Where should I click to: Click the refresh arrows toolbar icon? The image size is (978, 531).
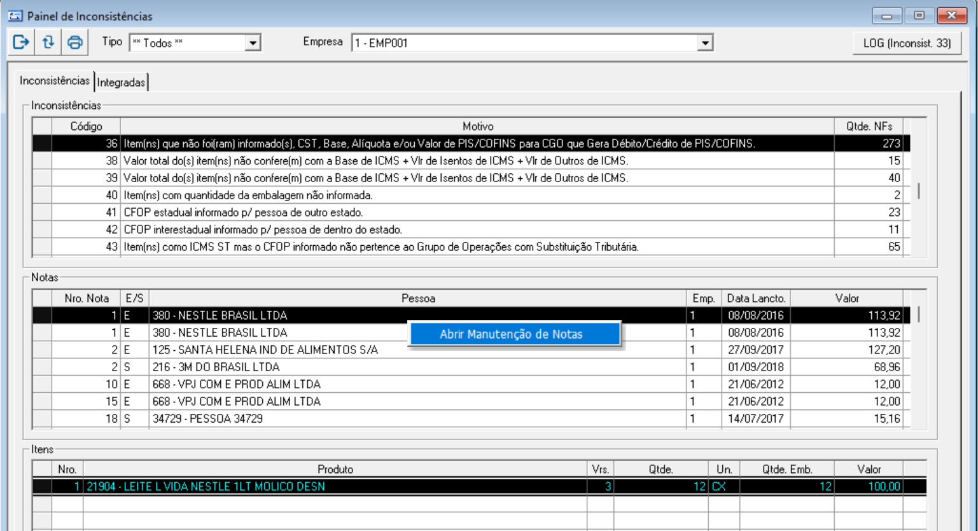48,43
